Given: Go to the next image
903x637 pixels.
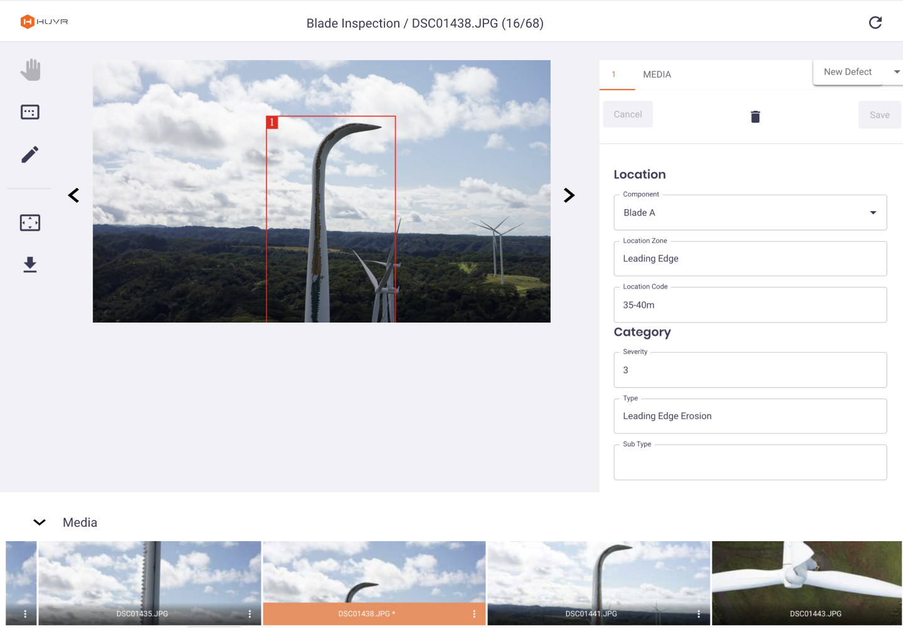Looking at the screenshot, I should tap(569, 195).
